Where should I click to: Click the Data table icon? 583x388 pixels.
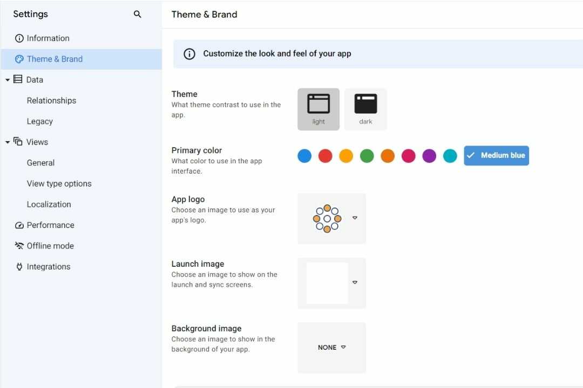click(18, 80)
